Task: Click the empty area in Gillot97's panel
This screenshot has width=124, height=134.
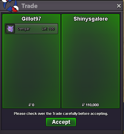Action: 31,68
